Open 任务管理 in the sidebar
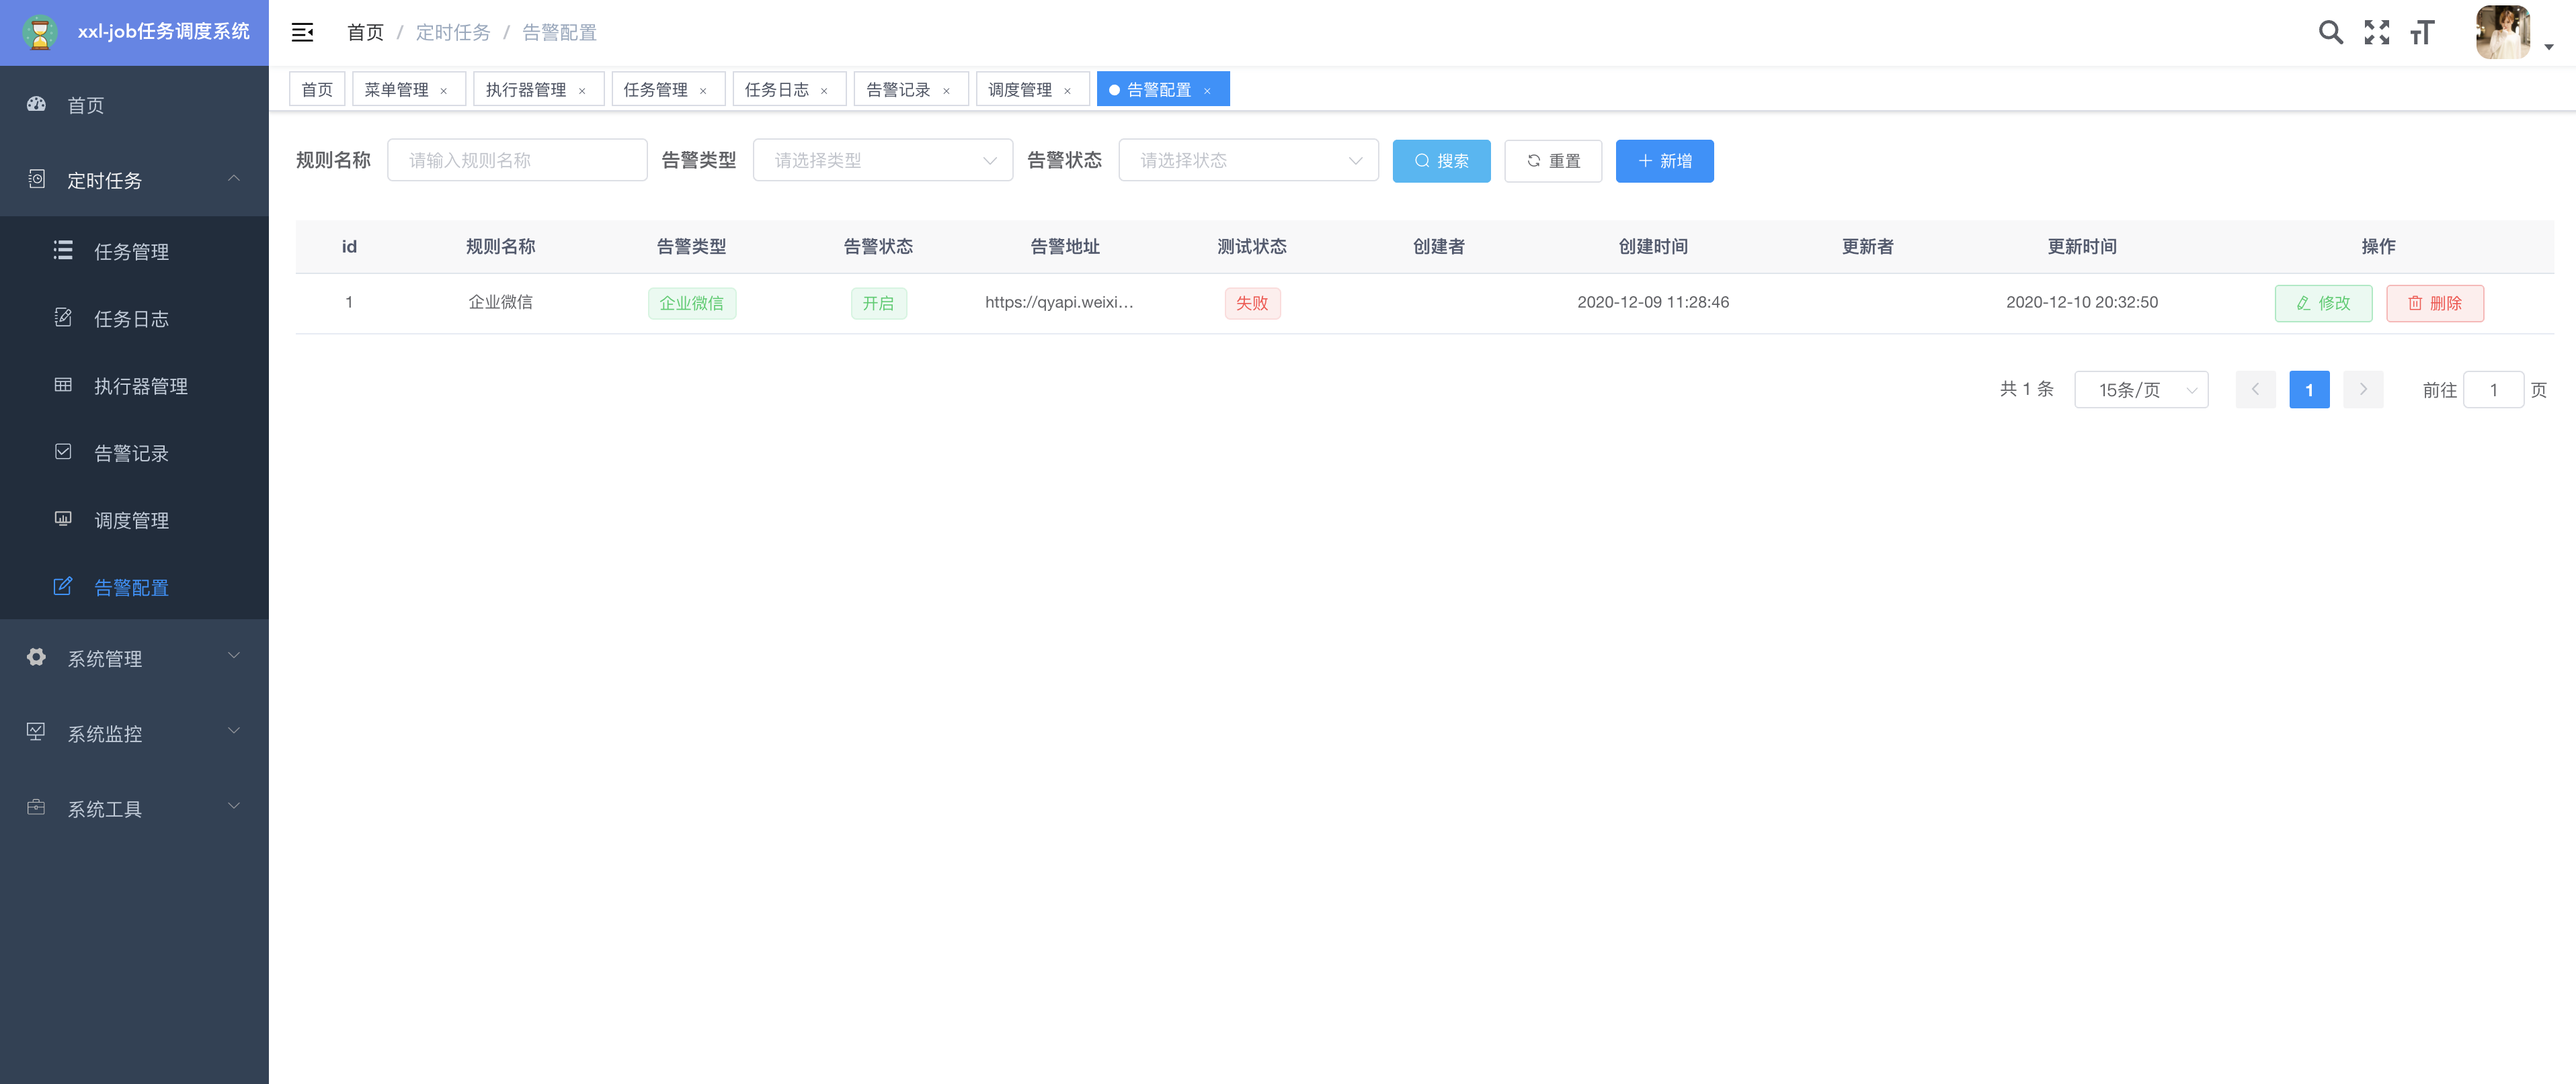This screenshot has width=2576, height=1084. [131, 252]
